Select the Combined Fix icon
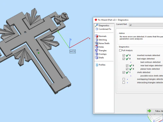 click(x=97, y=29)
